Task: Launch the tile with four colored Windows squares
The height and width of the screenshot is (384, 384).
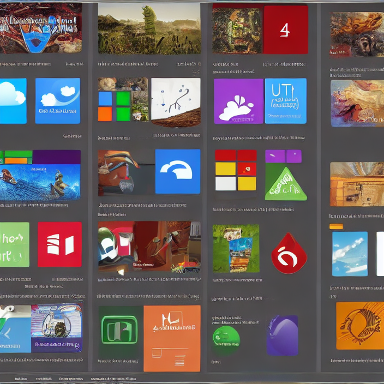Action: [x=123, y=100]
